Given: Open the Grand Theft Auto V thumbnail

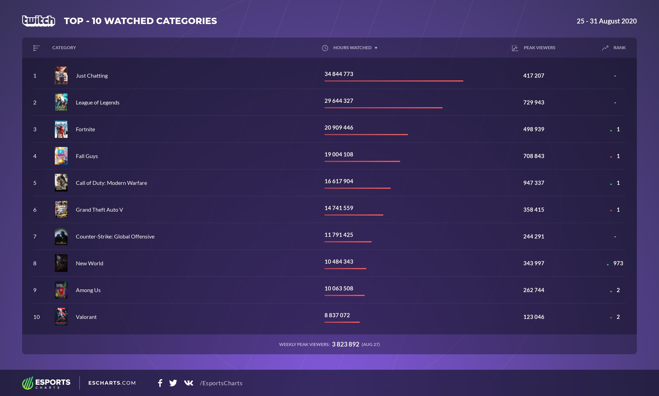Looking at the screenshot, I should coord(61,209).
